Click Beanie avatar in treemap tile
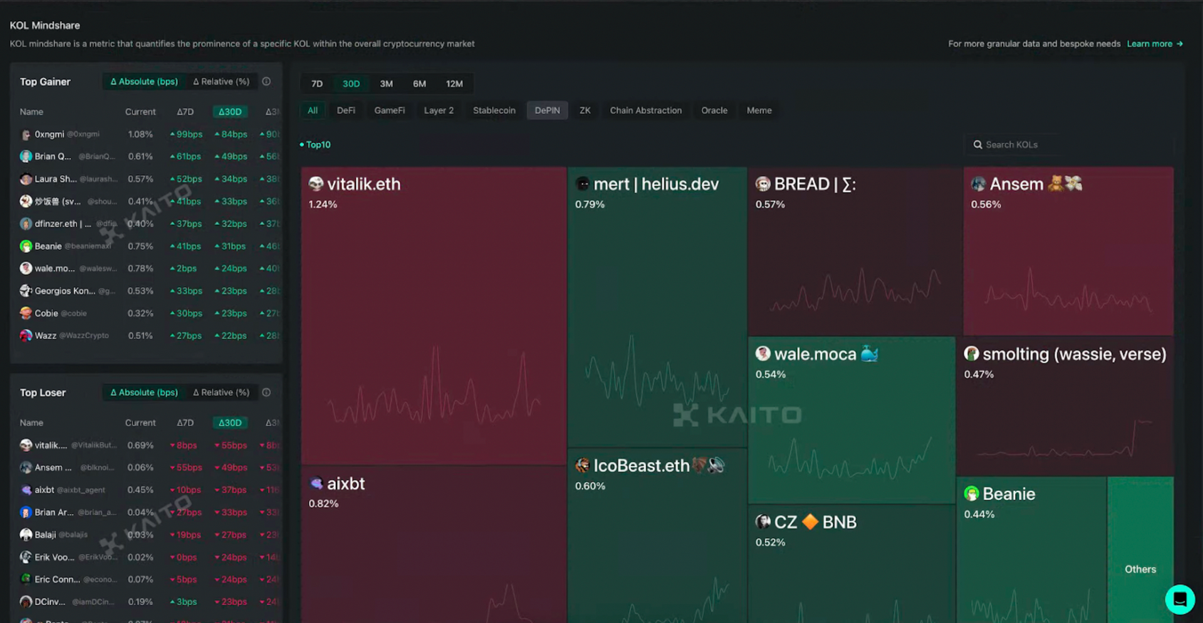 [971, 494]
